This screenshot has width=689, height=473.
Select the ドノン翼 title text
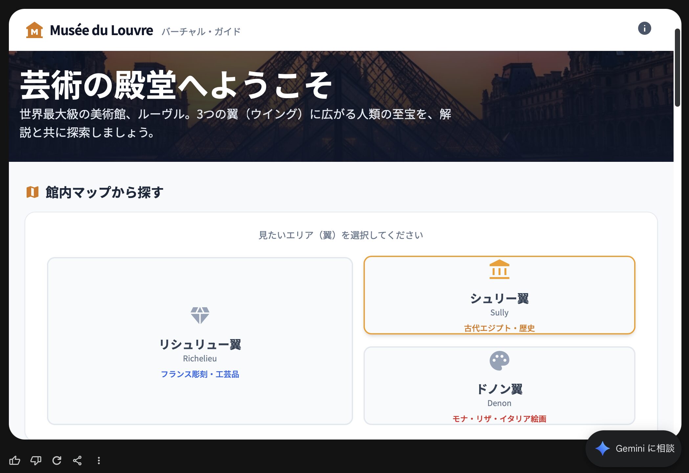[499, 389]
